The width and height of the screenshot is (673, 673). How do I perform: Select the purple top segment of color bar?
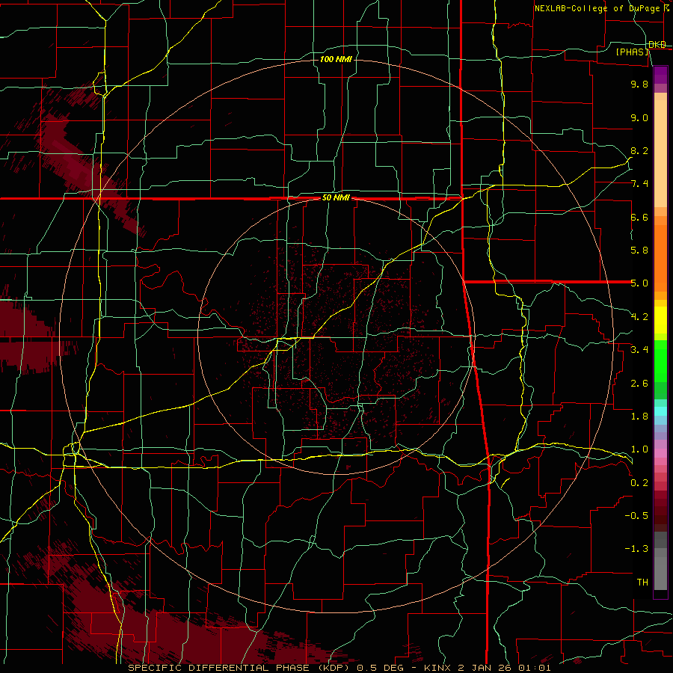pos(660,75)
